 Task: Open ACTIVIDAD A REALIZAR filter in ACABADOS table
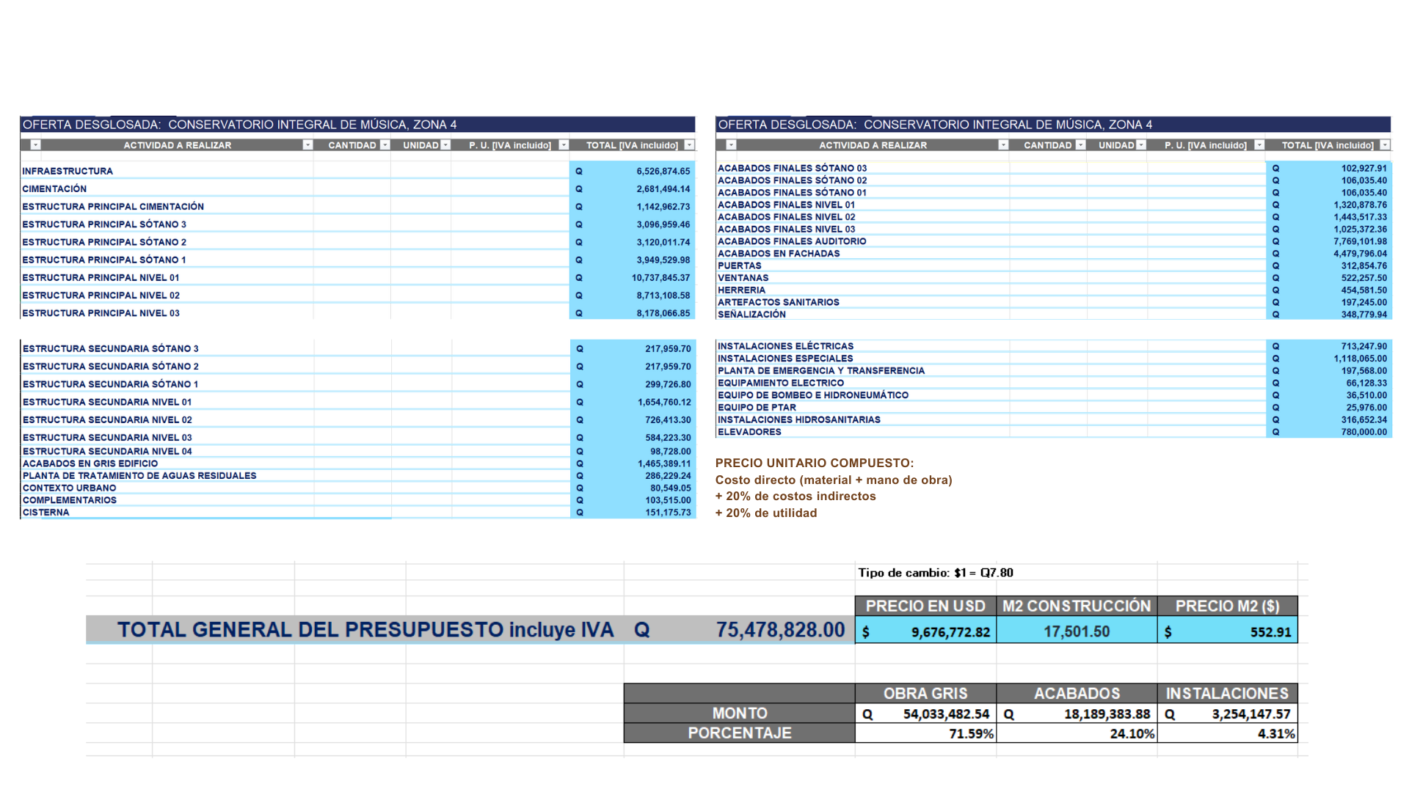click(x=1003, y=145)
